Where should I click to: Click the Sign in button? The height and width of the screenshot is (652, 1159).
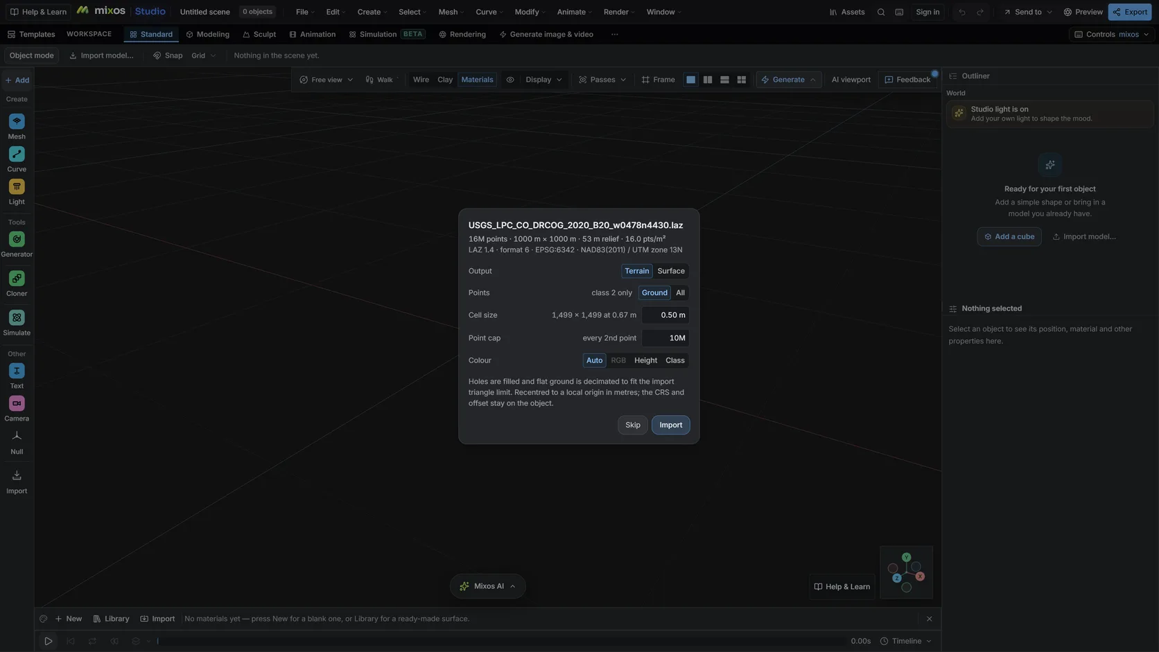(927, 12)
